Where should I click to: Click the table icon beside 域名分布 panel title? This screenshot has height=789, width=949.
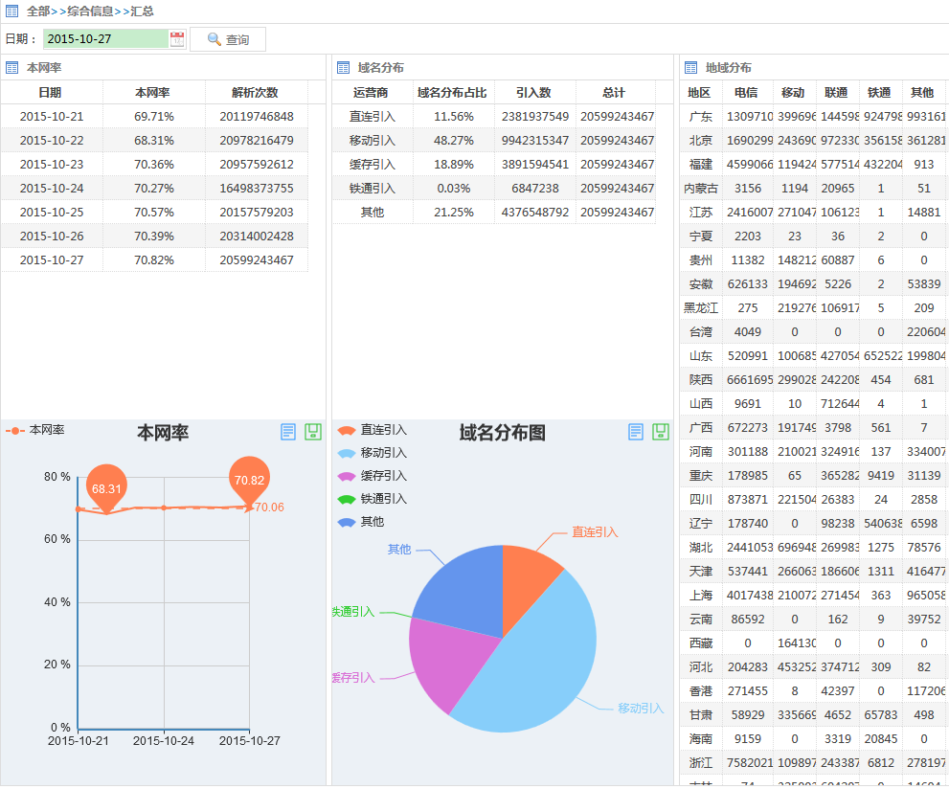pyautogui.click(x=343, y=68)
